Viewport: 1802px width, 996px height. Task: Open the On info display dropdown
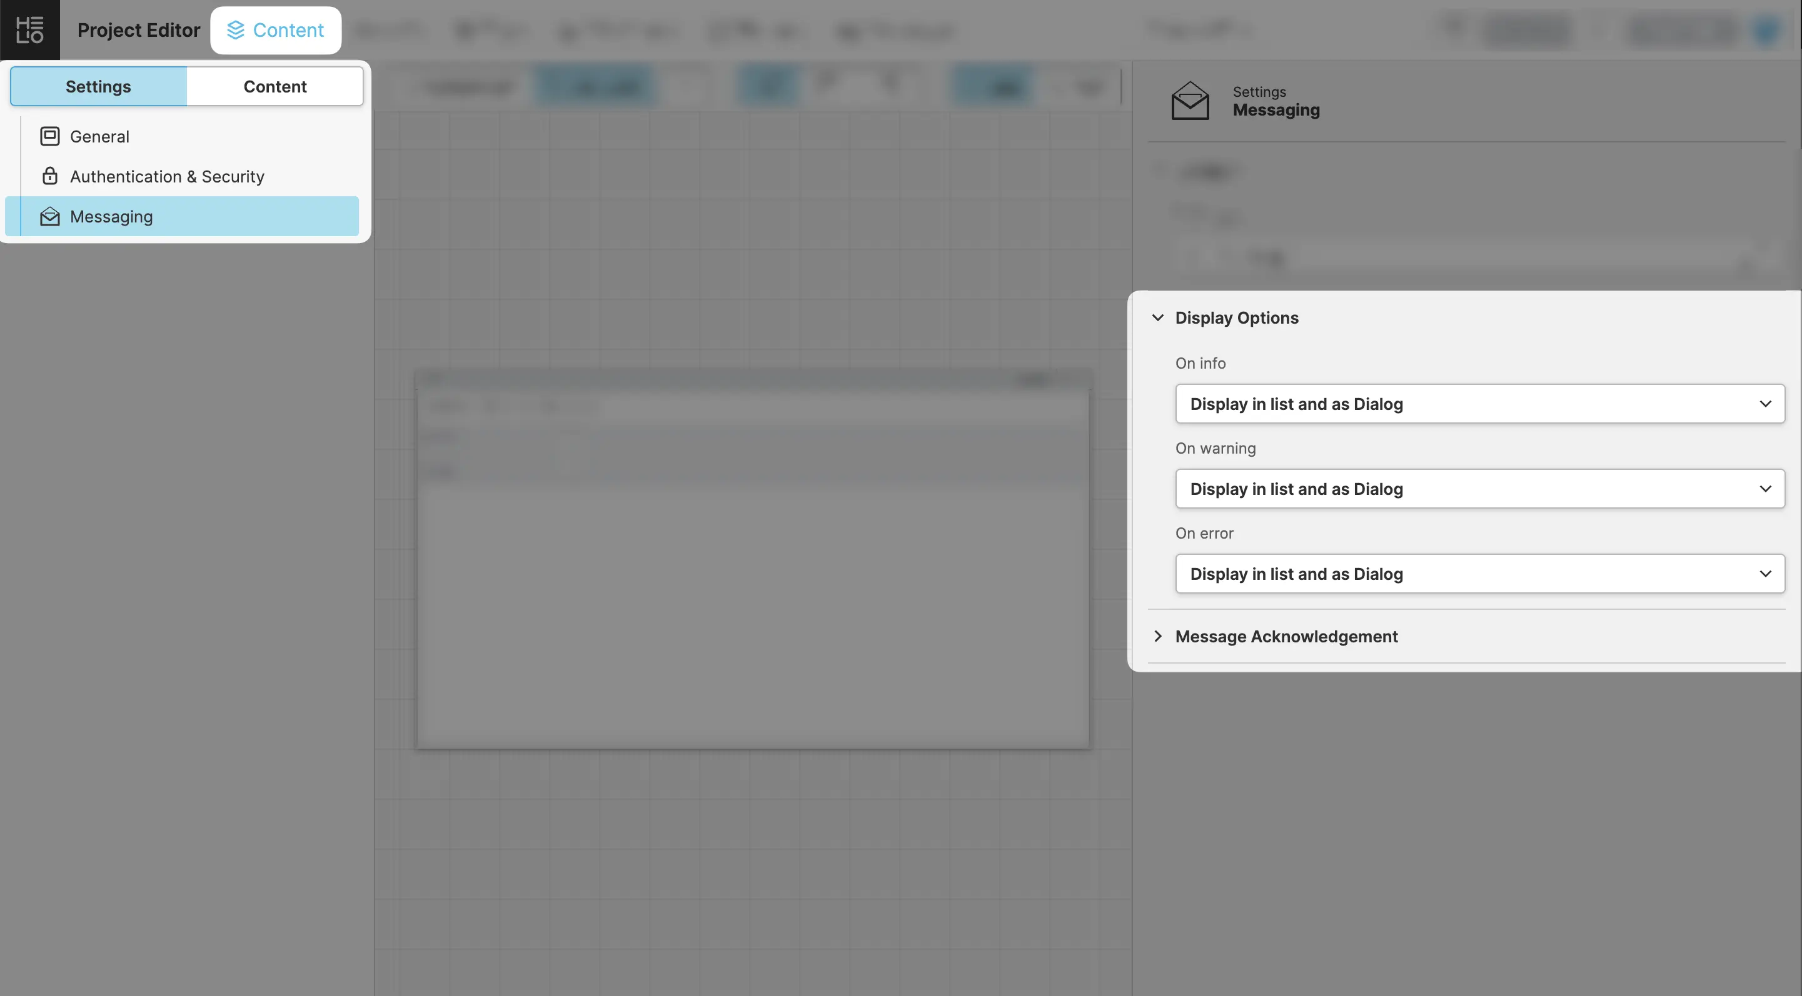(1479, 404)
